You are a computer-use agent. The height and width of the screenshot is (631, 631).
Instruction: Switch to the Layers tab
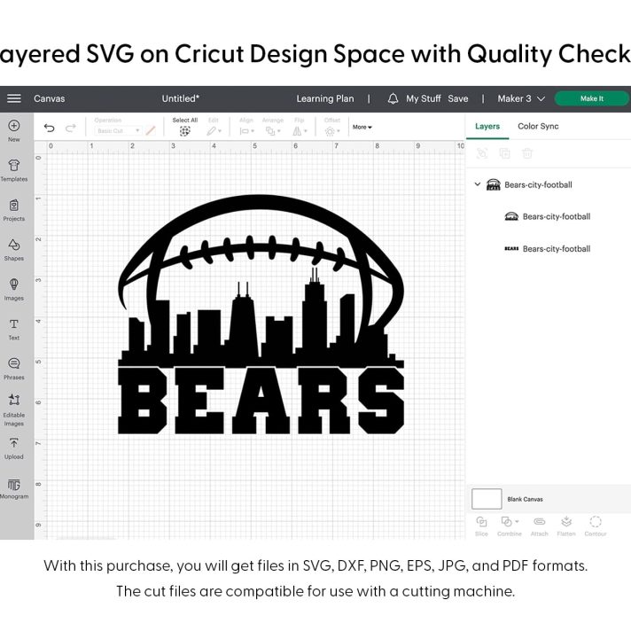(x=487, y=127)
